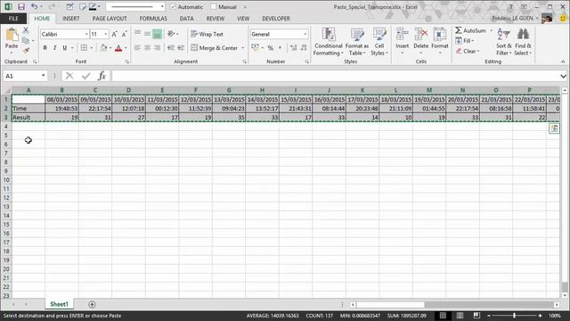Expand the Name Box dropdown arrow
570x321 pixels.
[x=44, y=76]
